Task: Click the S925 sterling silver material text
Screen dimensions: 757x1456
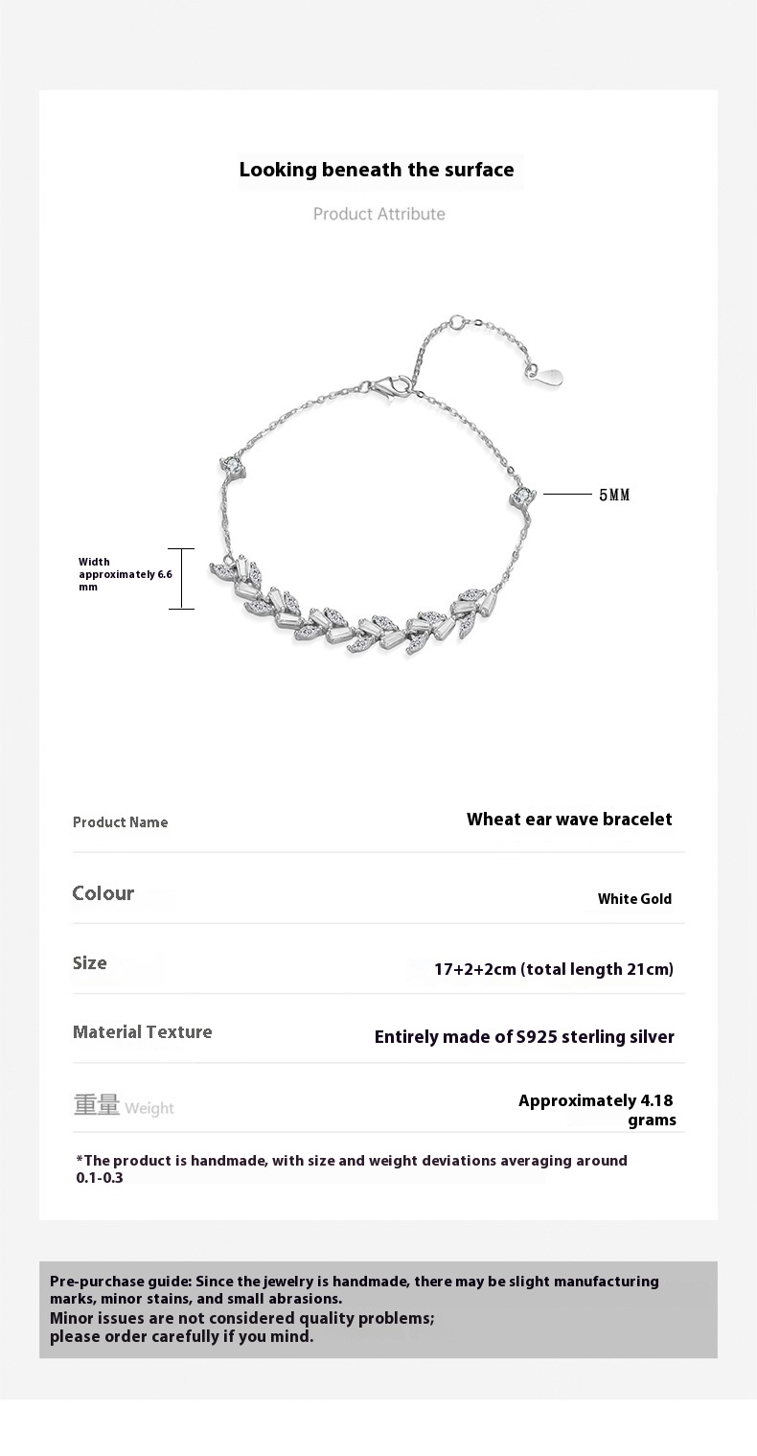Action: coord(524,1037)
